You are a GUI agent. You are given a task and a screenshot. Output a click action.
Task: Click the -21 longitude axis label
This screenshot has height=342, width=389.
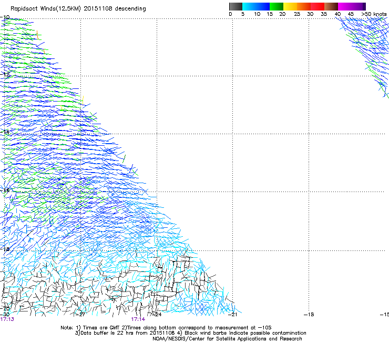(x=232, y=315)
